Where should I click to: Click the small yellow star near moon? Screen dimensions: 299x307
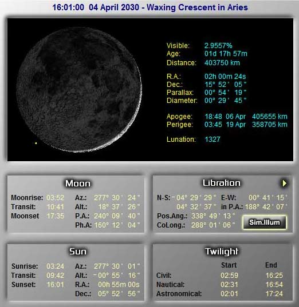pyautogui.click(x=36, y=143)
